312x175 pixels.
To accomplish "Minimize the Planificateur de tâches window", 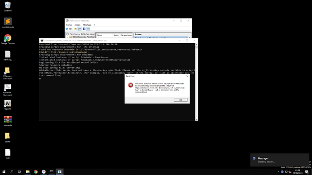I will [174, 20].
